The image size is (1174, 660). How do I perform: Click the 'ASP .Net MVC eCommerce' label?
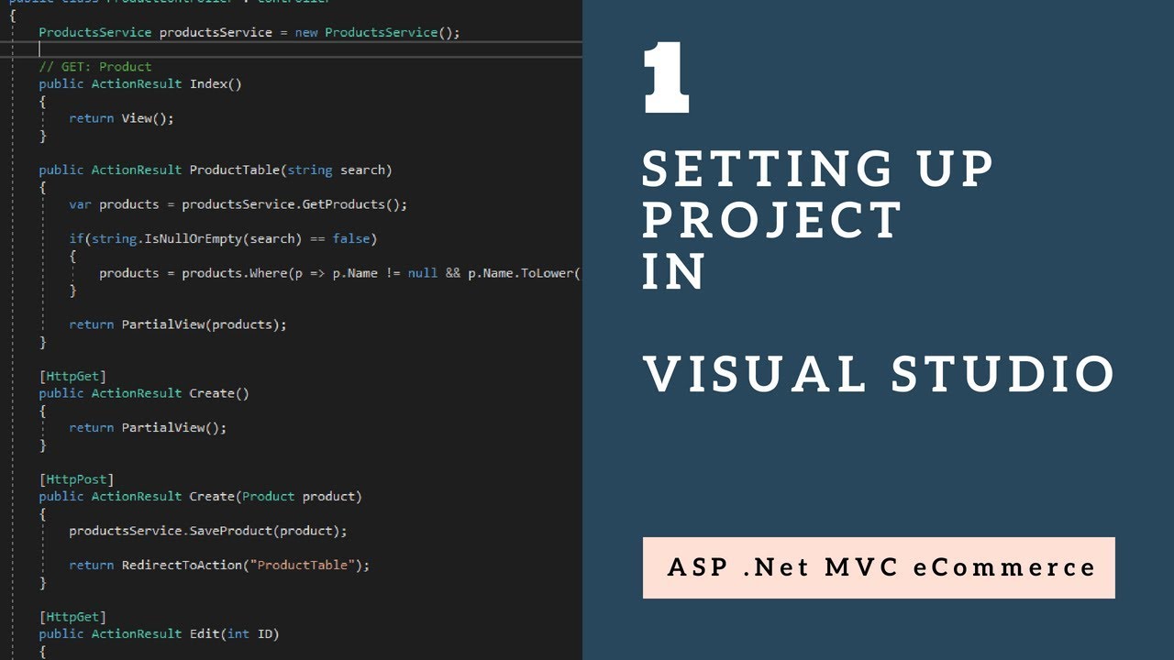click(x=881, y=567)
